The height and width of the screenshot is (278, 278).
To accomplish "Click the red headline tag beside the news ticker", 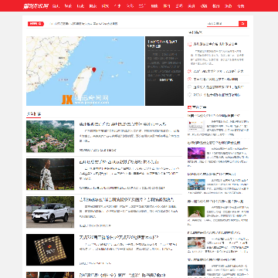I will pos(36,24).
